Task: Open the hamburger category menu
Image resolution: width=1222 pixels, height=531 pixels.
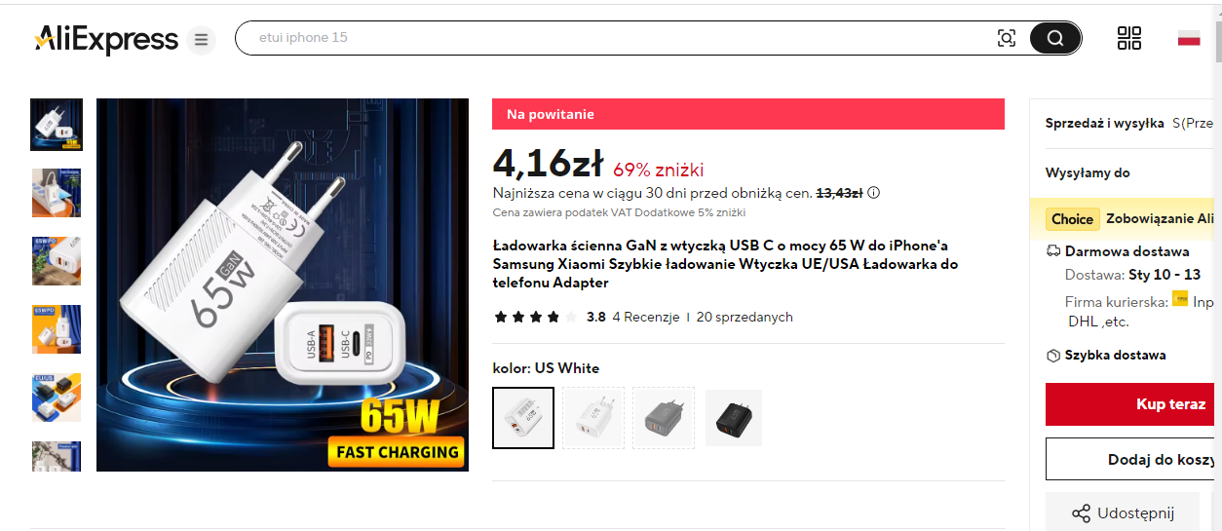Action: pyautogui.click(x=201, y=40)
